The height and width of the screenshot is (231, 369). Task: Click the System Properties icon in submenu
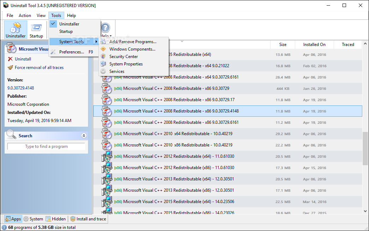click(103, 64)
